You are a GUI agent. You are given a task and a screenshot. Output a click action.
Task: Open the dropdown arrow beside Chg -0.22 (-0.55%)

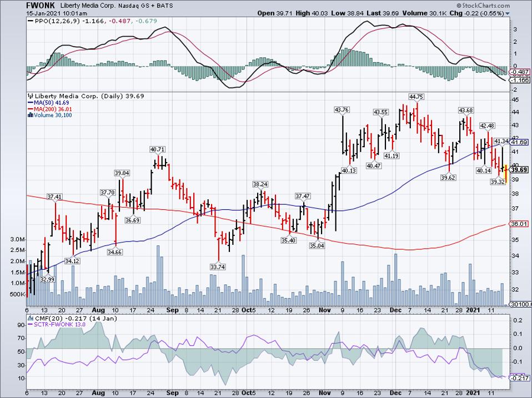(508, 14)
